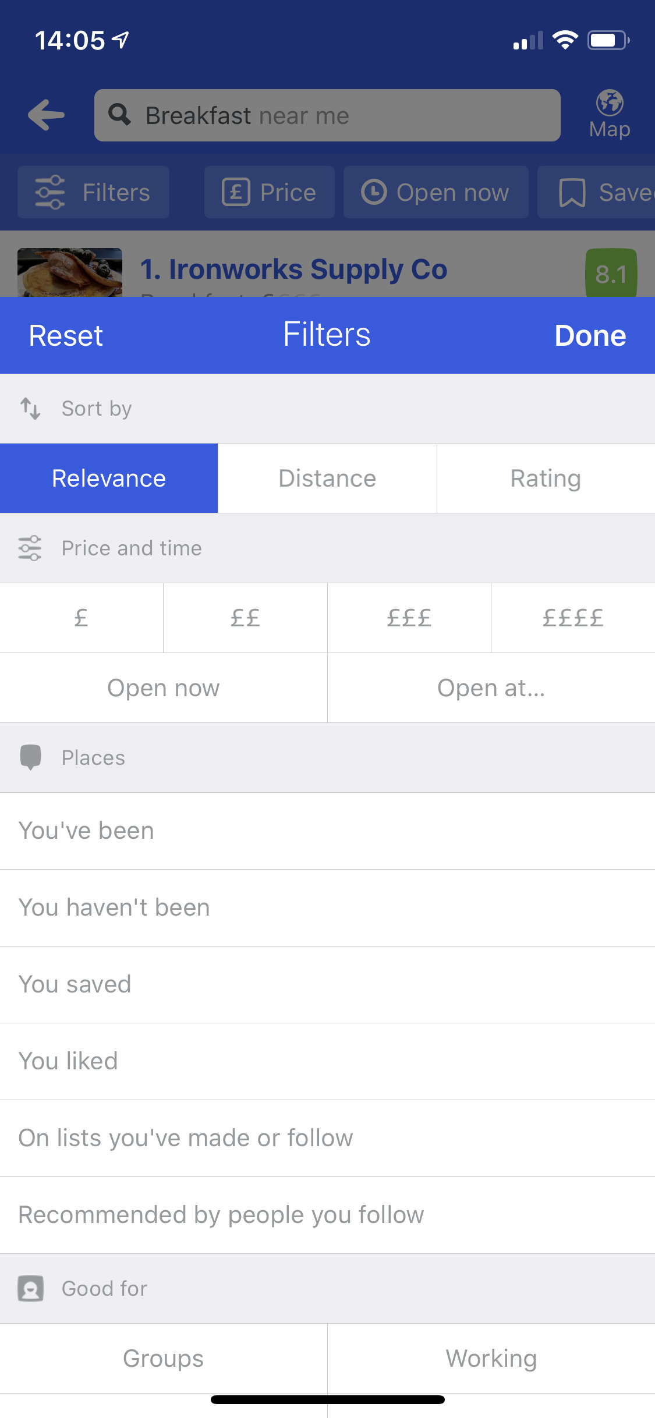Image resolution: width=655 pixels, height=1418 pixels.
Task: Select the Relevance sort option
Action: pyautogui.click(x=109, y=478)
